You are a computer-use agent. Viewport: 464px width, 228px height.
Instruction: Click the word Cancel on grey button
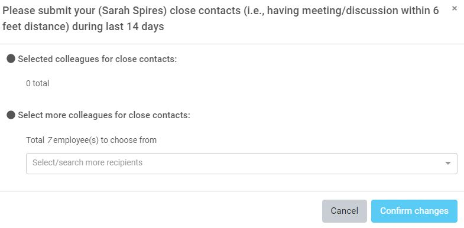pos(345,211)
